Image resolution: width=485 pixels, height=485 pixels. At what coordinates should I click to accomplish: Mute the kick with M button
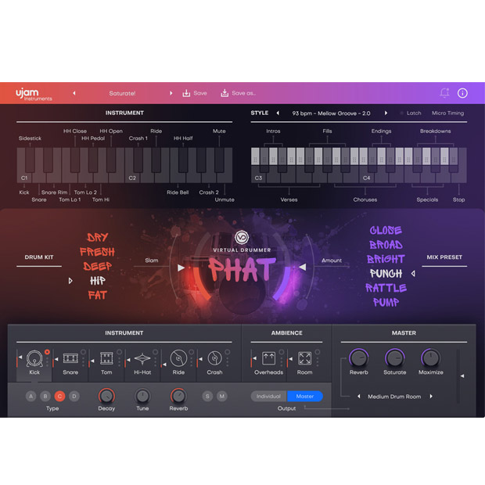click(x=222, y=397)
